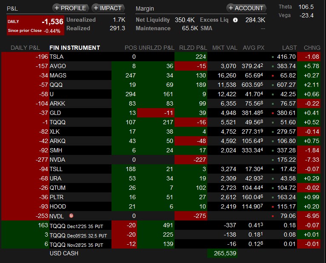Sort by the UNRLZD P&L column header

[156, 48]
